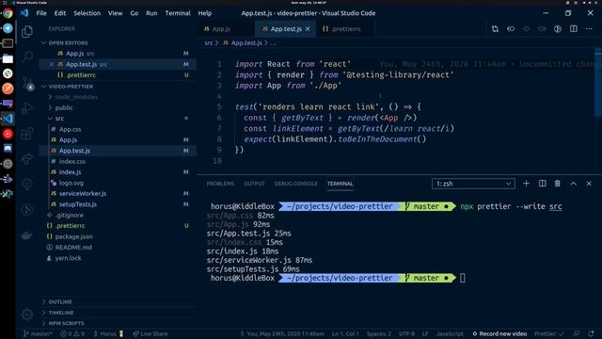The image size is (602, 339).
Task: Open the Go menu
Action: coord(134,13)
